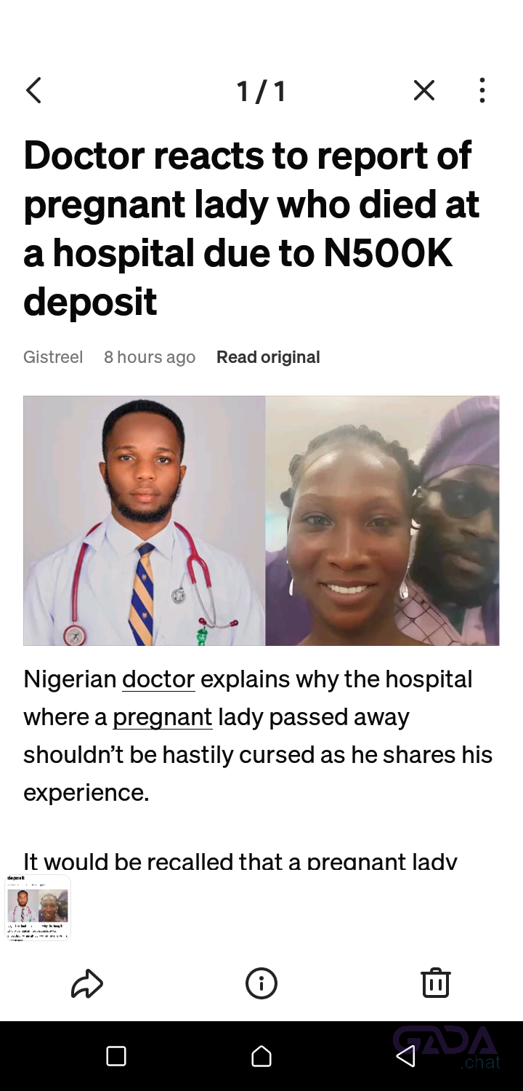Screen dimensions: 523x1091
Task: Tap the doctor with stethoscope photo
Action: coord(145,521)
